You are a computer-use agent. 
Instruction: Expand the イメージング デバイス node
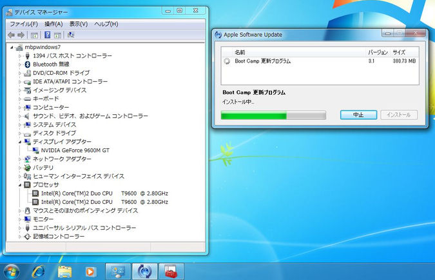click(20, 90)
